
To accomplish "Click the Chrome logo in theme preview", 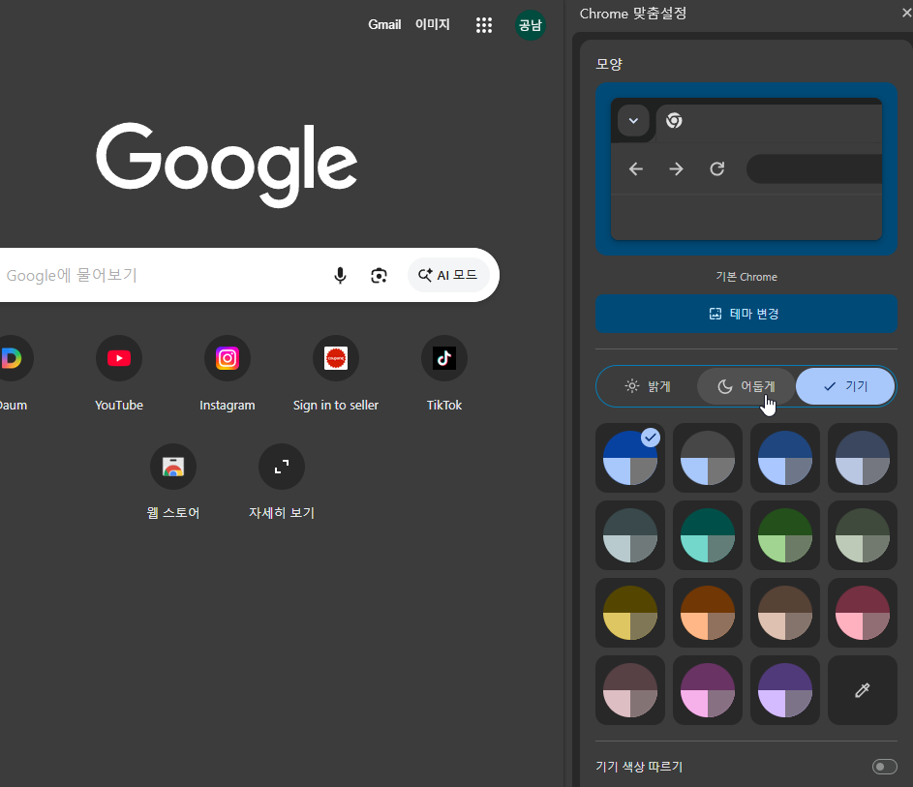I will [674, 120].
